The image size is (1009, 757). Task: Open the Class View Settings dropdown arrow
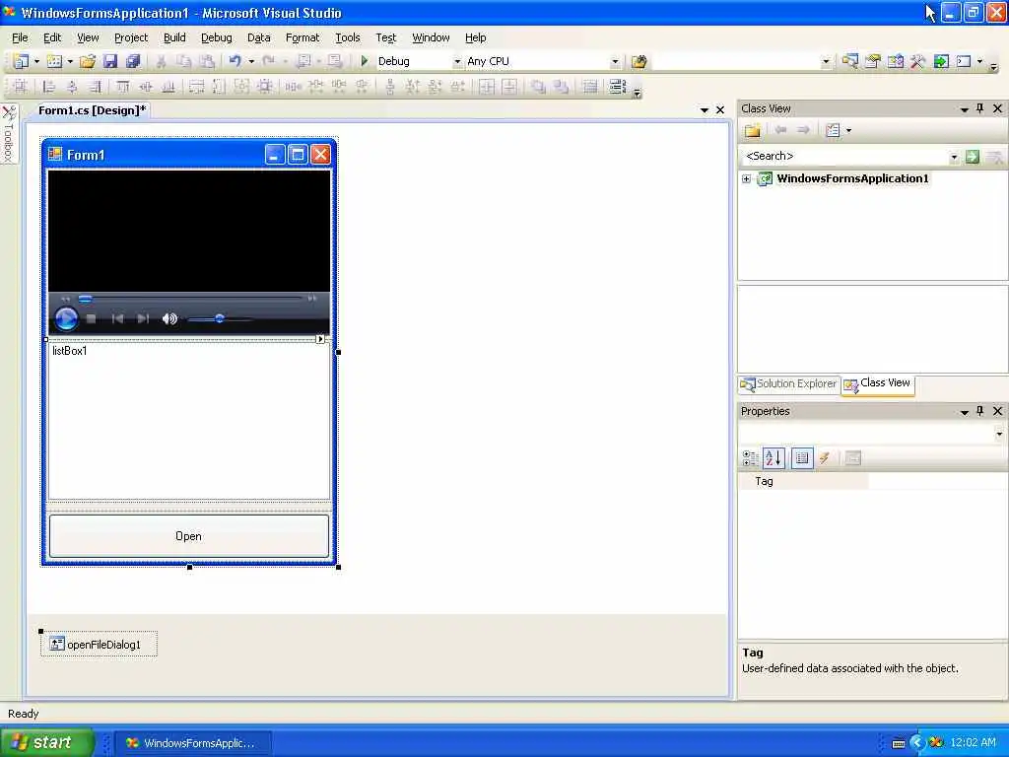click(848, 131)
